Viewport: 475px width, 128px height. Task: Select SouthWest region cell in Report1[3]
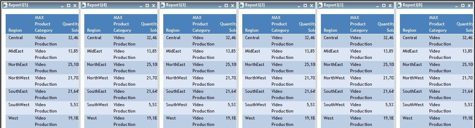pyautogui.click(x=177, y=105)
